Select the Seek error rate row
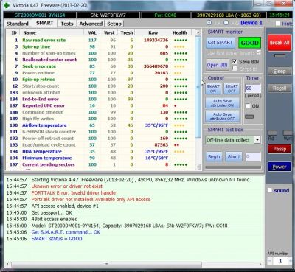Image resolution: width=295 pixels, height=272 pixels. click(100, 66)
